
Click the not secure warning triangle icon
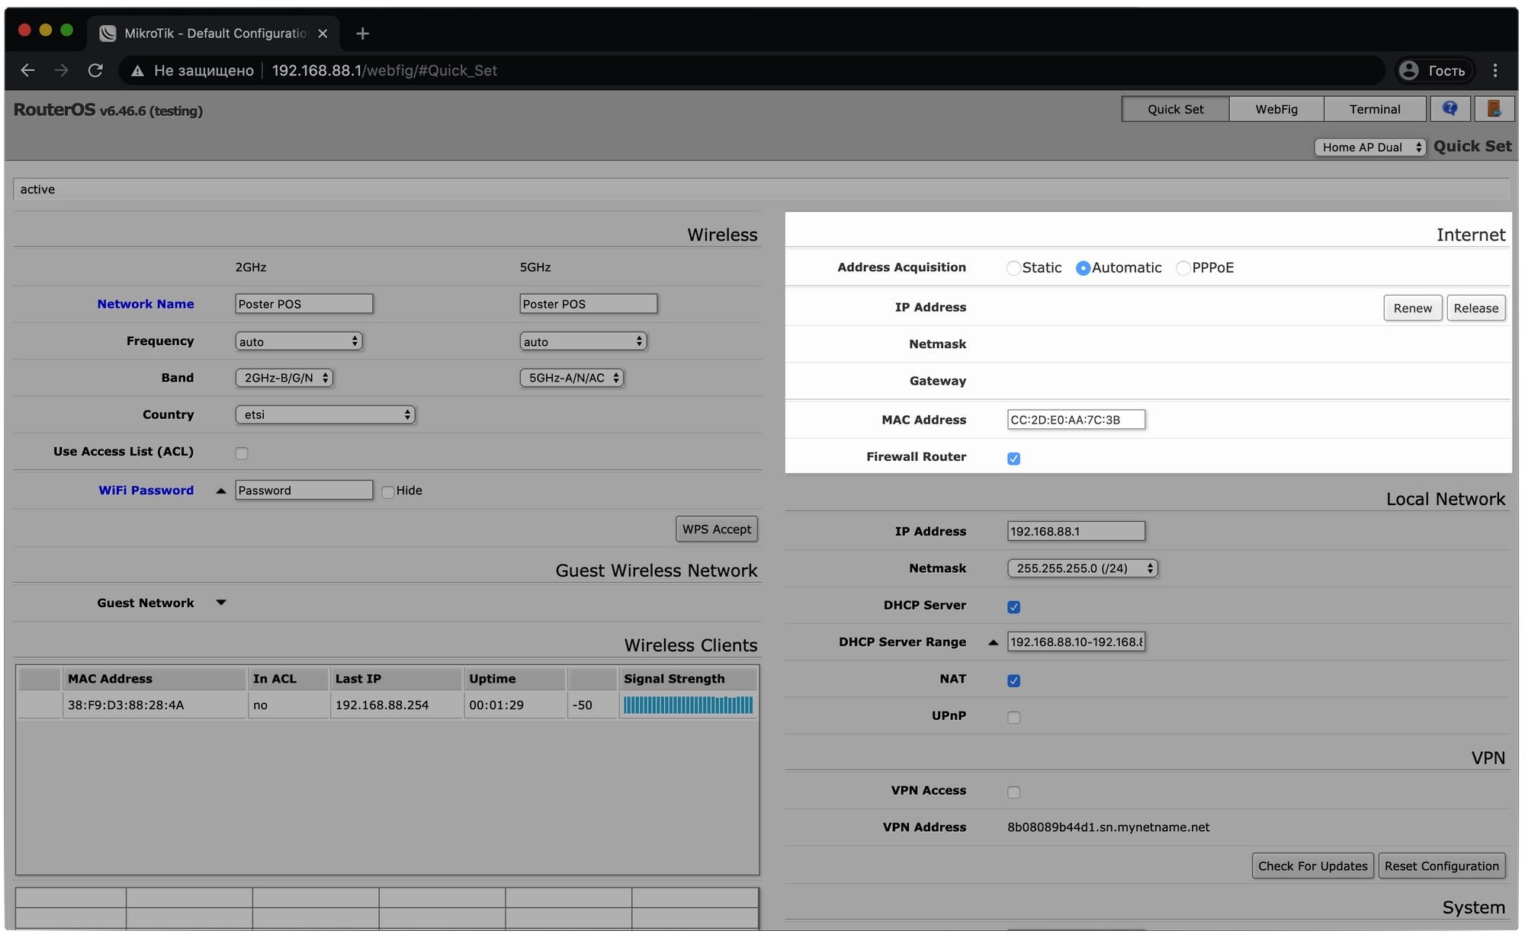click(137, 71)
